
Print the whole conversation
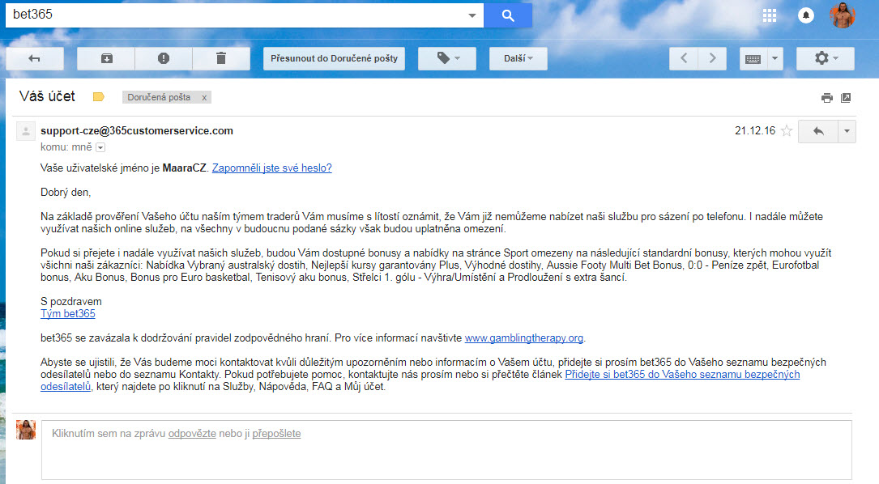(827, 98)
